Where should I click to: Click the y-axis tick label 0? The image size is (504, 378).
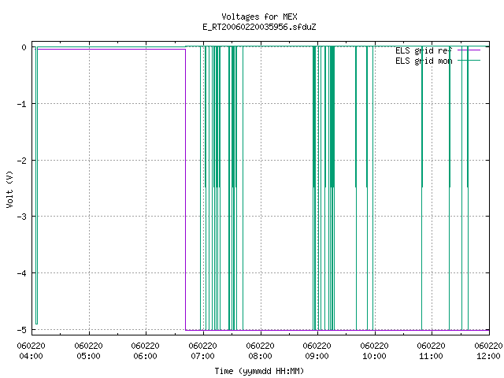tap(24, 47)
